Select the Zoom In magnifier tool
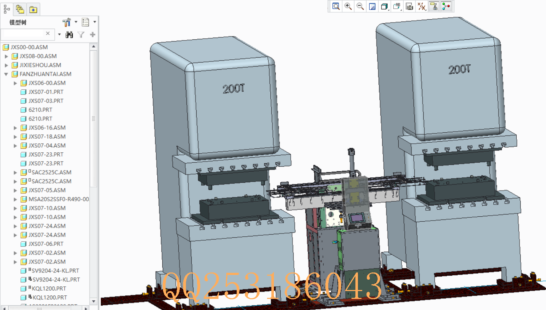Image resolution: width=546 pixels, height=310 pixels. coord(348,6)
